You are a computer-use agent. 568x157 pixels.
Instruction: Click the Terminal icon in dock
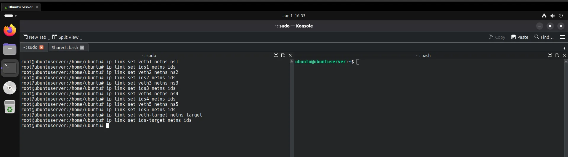click(10, 68)
